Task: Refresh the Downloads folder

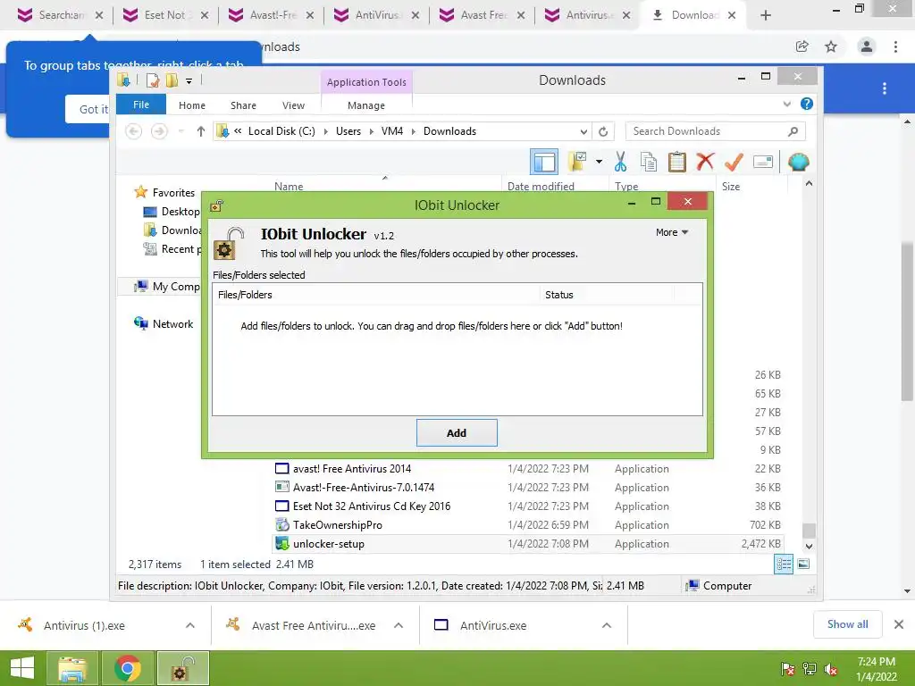Action: coord(603,132)
